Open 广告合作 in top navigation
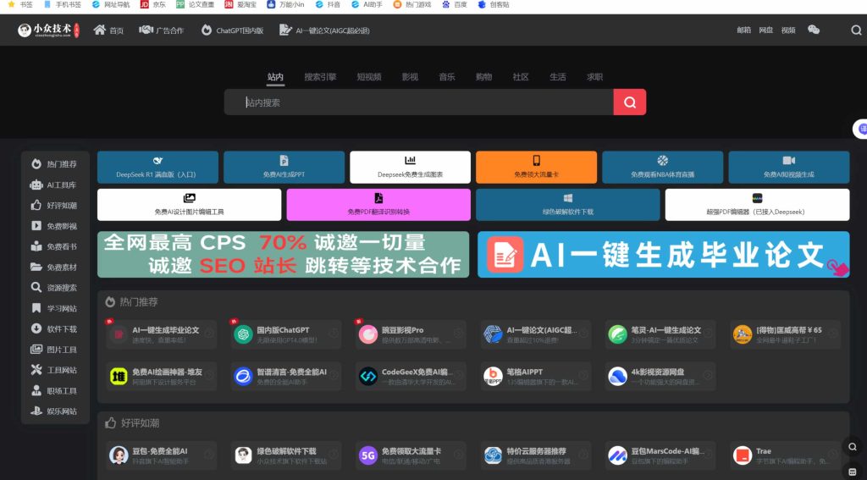Viewport: 867px width, 480px height. point(161,30)
